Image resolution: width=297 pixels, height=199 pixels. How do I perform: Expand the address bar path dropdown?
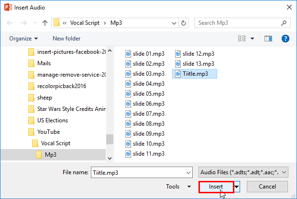[x=174, y=23]
